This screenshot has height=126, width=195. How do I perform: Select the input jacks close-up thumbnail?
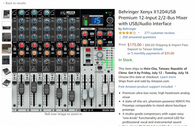[x=6, y=37]
